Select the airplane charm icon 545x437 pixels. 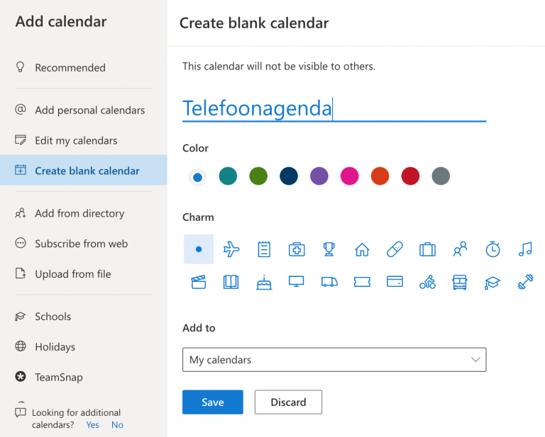231,249
